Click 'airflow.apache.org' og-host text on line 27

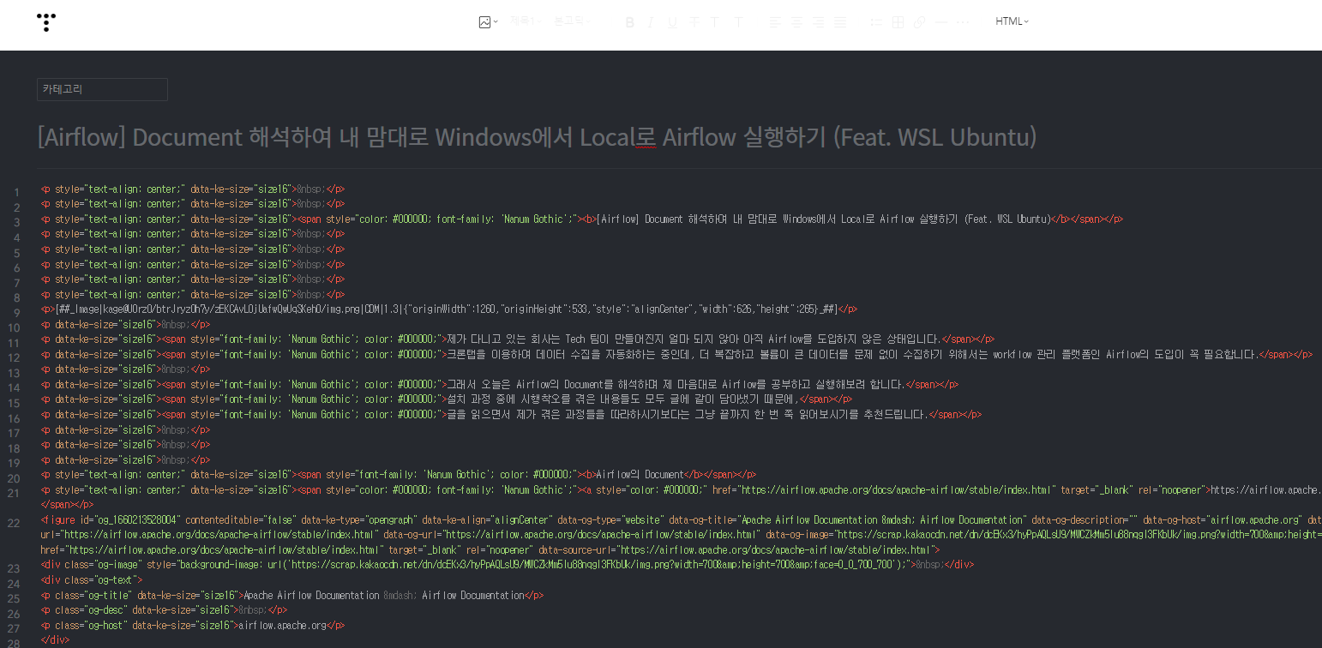(283, 626)
